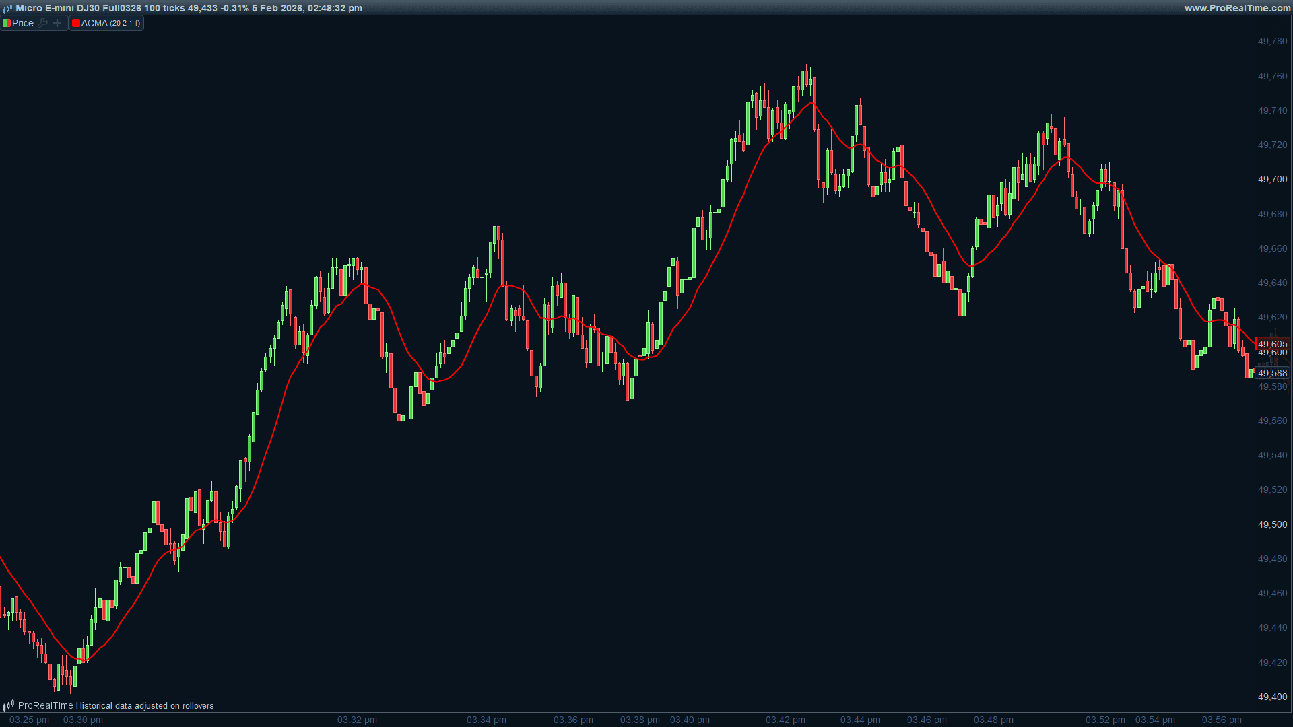
Task: Click the 03:25 pm time axis marker
Action: click(29, 720)
